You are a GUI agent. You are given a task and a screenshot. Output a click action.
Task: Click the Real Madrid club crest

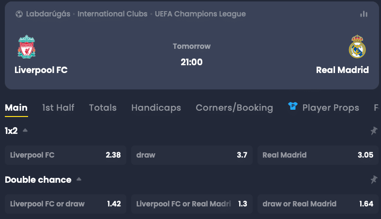click(357, 47)
